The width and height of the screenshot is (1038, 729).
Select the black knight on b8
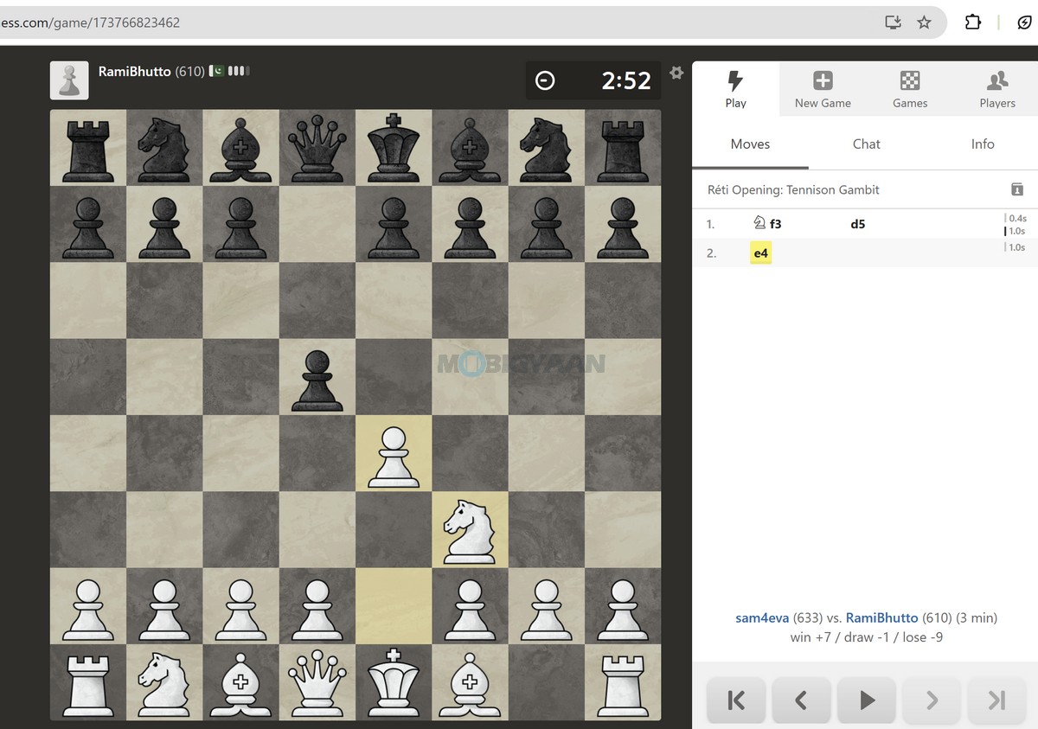(x=164, y=148)
